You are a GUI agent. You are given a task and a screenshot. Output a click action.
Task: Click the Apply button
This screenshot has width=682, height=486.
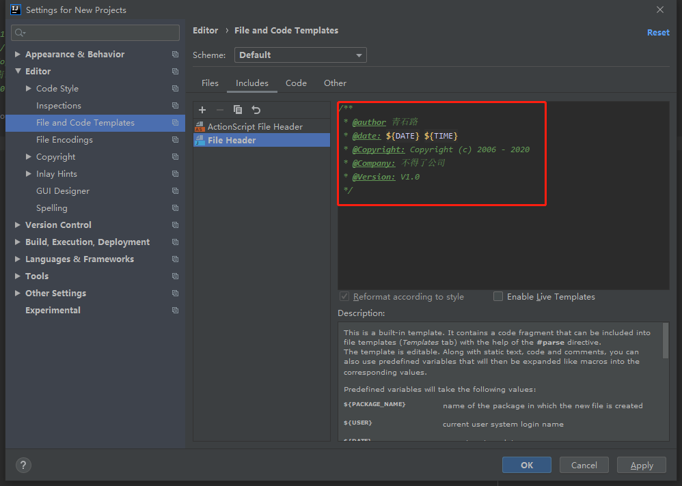click(641, 465)
